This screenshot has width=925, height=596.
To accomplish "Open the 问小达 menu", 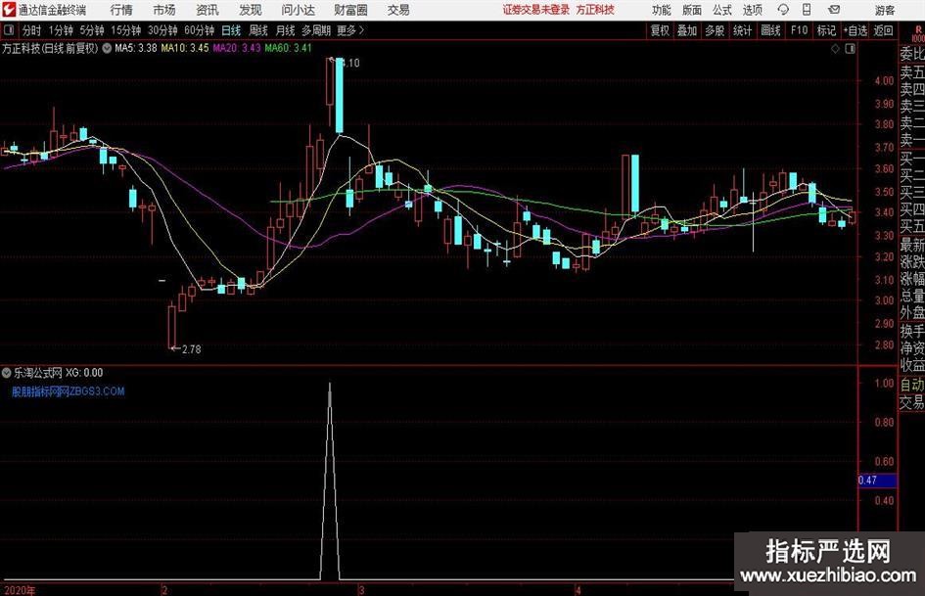I will point(298,10).
